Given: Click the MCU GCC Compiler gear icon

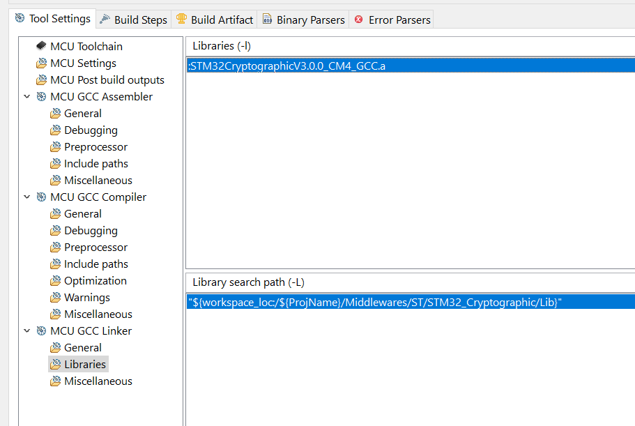Looking at the screenshot, I should pyautogui.click(x=42, y=197).
